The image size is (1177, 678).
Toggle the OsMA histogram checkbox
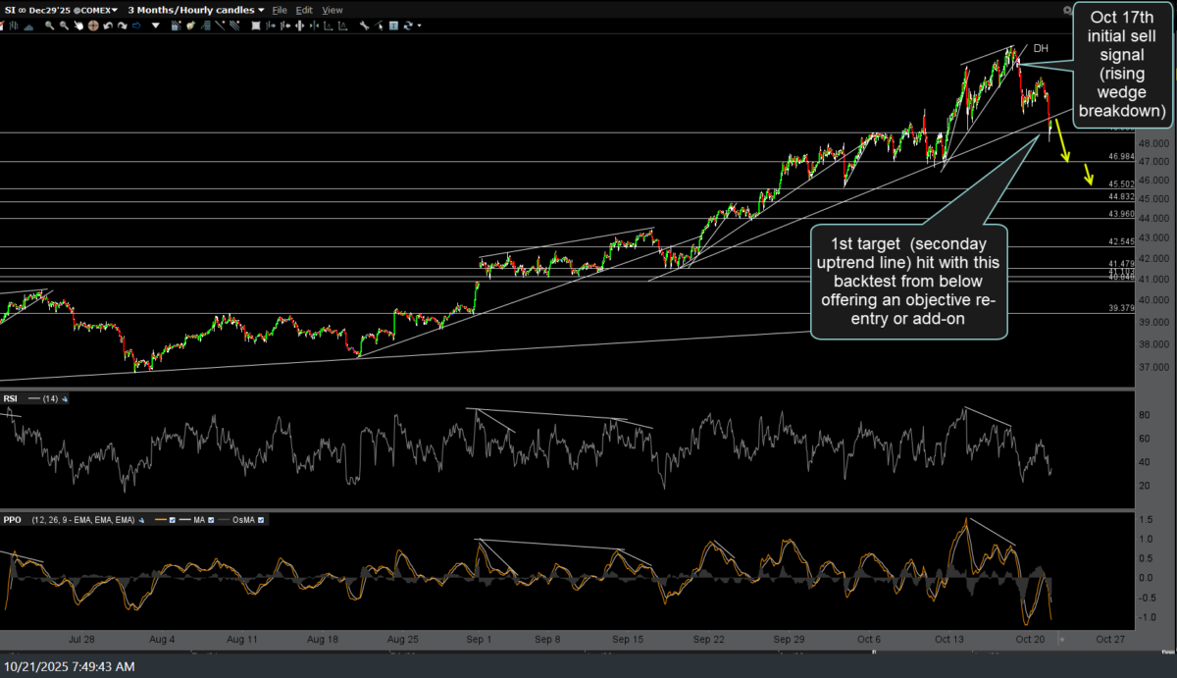tap(261, 520)
